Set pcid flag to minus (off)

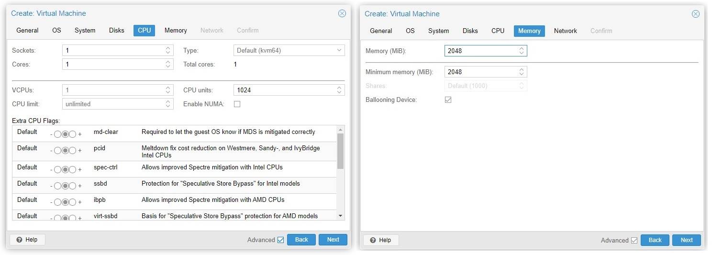(x=57, y=151)
